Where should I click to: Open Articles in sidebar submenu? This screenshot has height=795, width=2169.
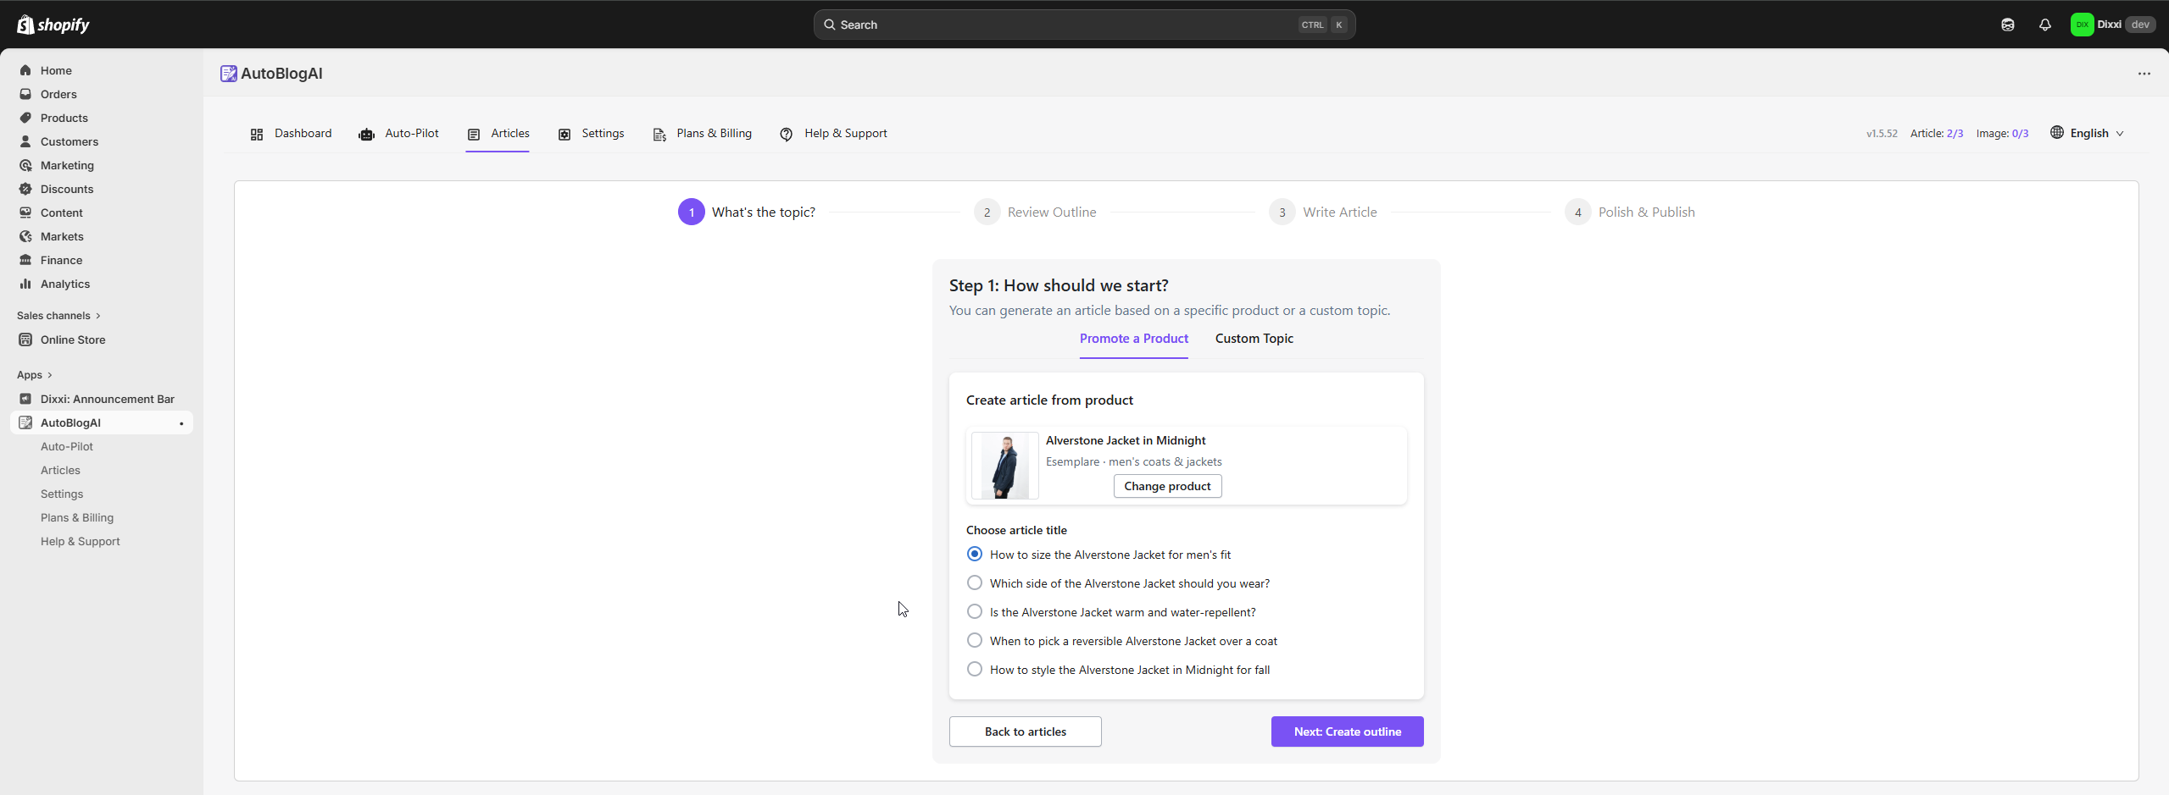60,470
